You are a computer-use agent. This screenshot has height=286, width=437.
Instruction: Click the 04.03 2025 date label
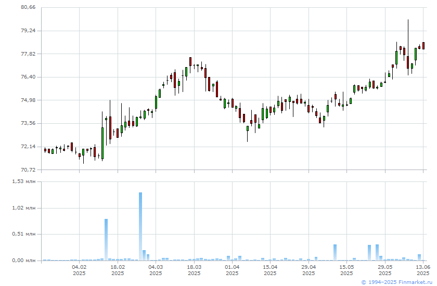pyautogui.click(x=156, y=270)
